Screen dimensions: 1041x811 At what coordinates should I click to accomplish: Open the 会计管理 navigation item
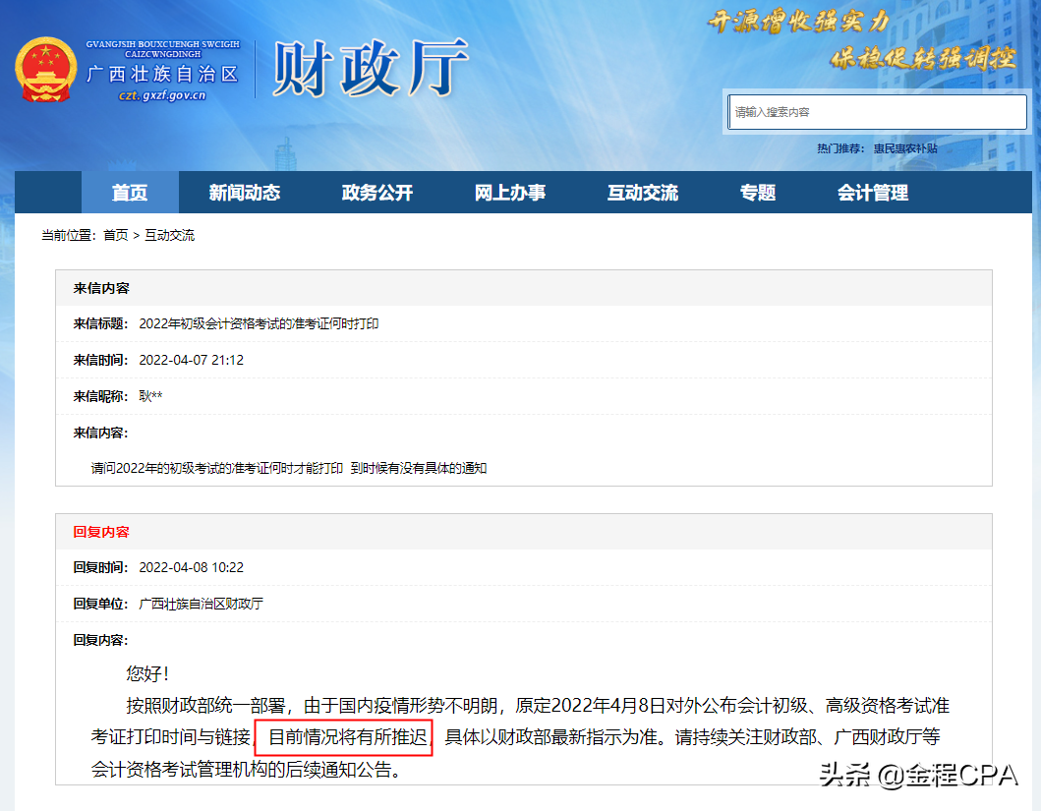coord(875,193)
